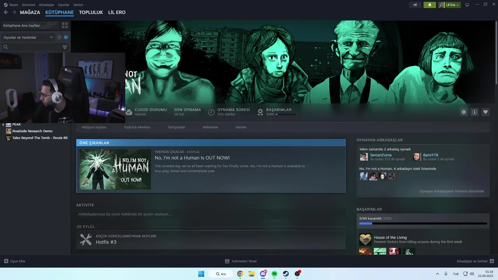
Task: Open the Tartışmalar link
Action: 176,127
